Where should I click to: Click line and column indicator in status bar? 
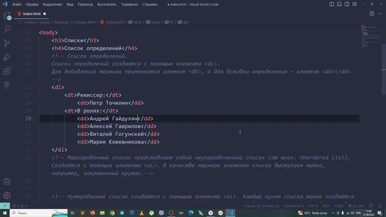(x=262, y=206)
